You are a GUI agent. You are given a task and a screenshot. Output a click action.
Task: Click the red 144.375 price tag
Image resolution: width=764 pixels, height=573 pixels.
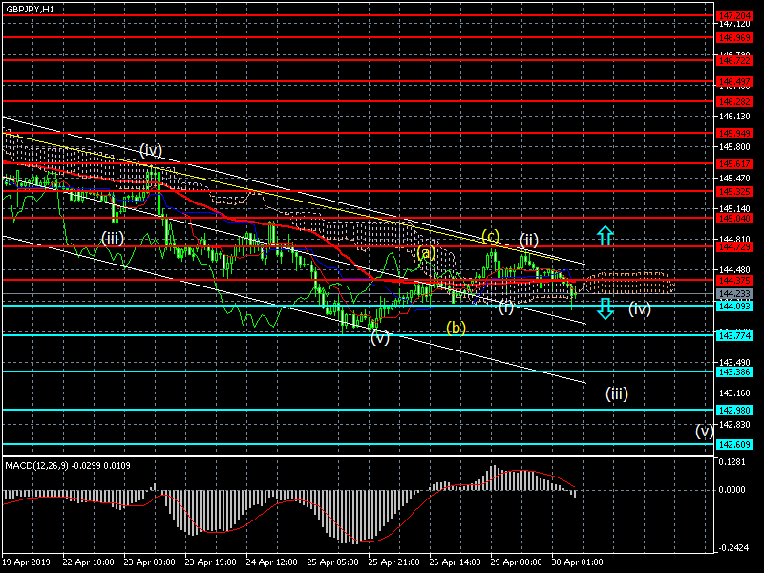(x=734, y=281)
